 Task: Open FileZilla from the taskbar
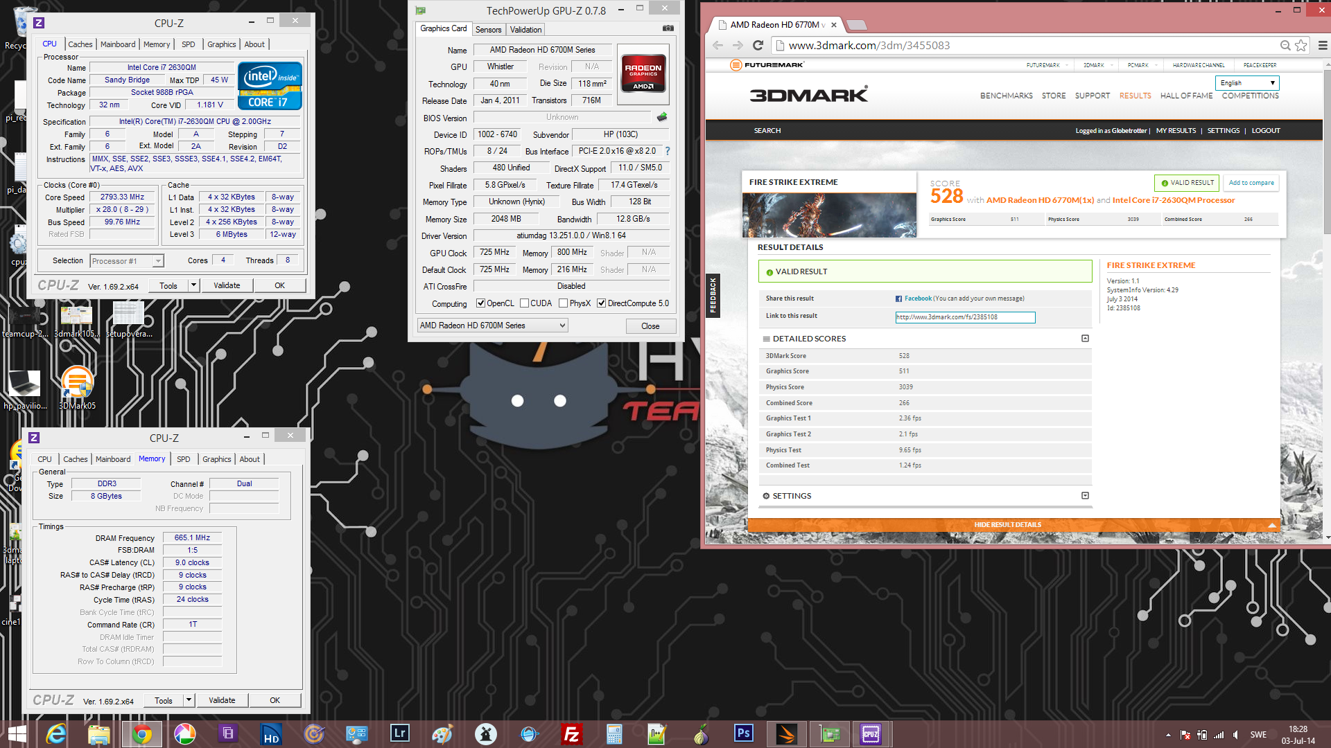point(571,734)
